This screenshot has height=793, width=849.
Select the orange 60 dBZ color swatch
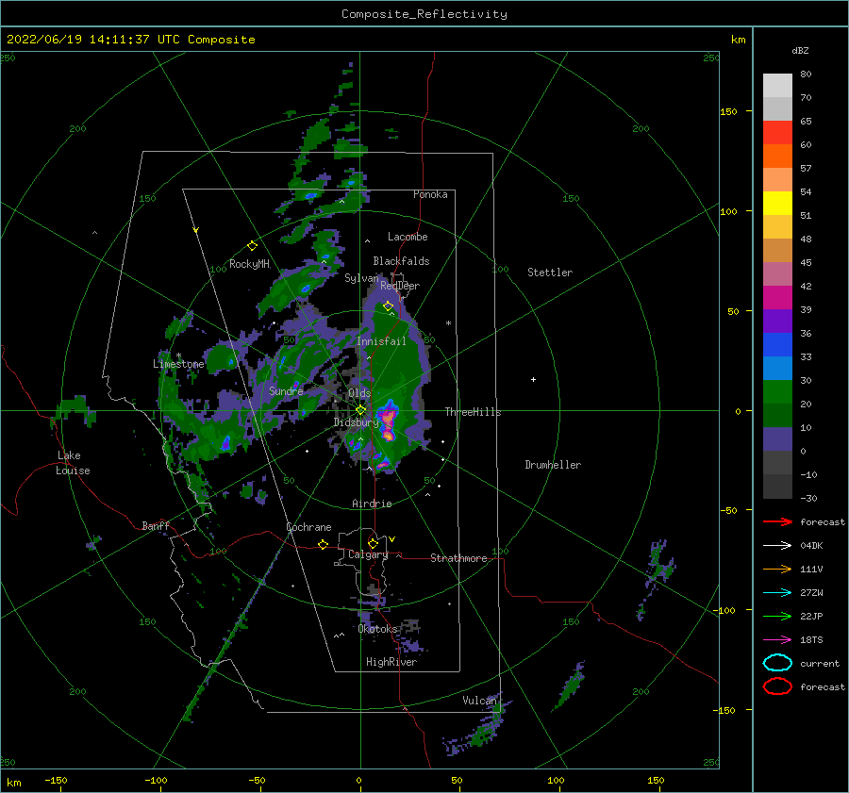[x=777, y=156]
